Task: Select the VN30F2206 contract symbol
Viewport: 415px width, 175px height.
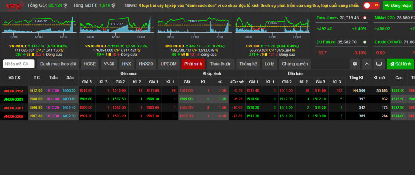Action: pos(13,116)
